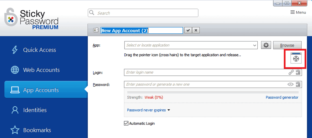Screen dimensions: 312x138
Task: Open the Menu hamburger
Action: (298, 12)
